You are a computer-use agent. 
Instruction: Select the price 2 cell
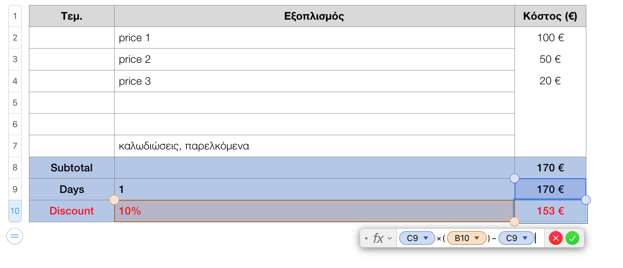315,59
